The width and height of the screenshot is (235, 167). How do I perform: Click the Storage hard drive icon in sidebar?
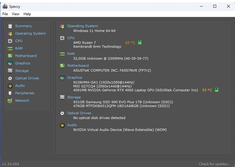(x=10, y=71)
